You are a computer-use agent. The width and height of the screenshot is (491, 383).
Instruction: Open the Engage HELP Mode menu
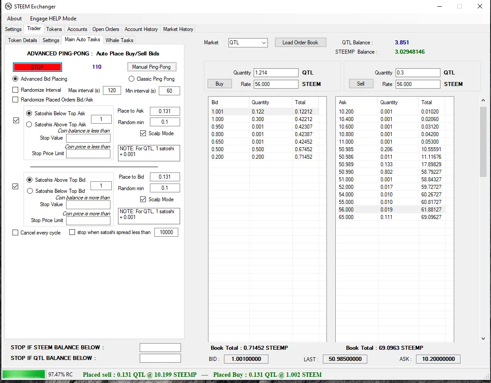point(53,19)
